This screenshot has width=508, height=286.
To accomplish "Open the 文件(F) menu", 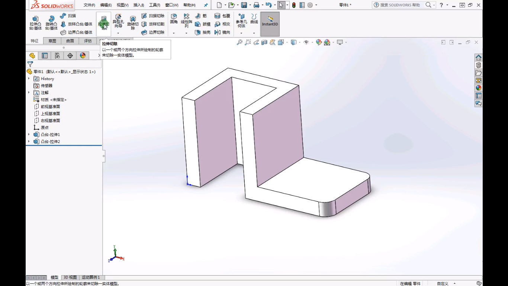I will click(89, 5).
